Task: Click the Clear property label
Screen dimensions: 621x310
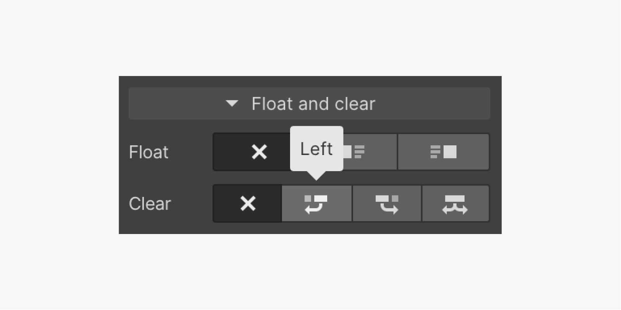Action: coord(150,204)
